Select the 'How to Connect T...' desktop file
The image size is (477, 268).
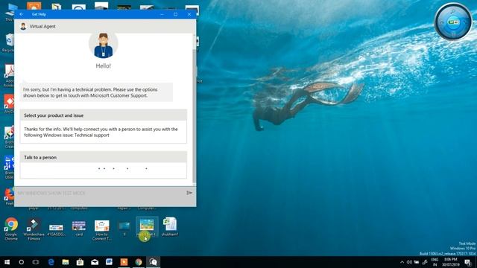click(x=101, y=230)
